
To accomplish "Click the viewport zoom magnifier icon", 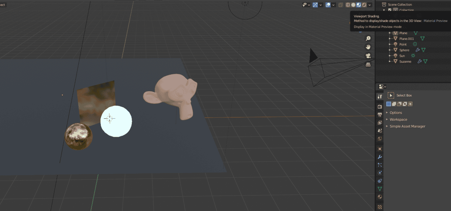I will click(x=368, y=38).
